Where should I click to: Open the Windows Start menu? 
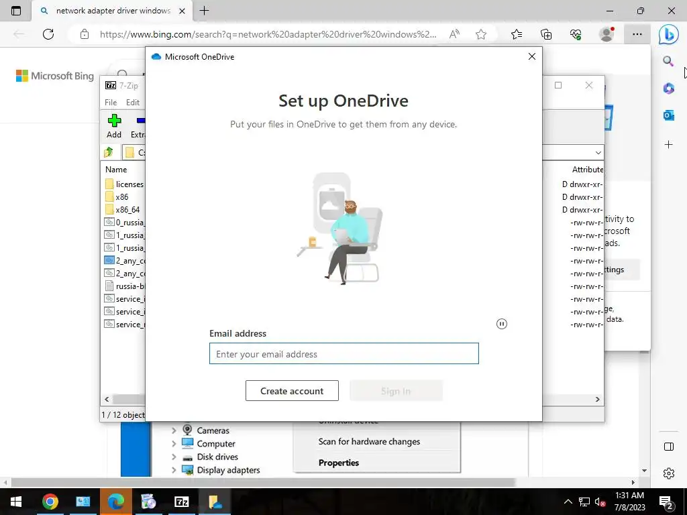pos(16,502)
